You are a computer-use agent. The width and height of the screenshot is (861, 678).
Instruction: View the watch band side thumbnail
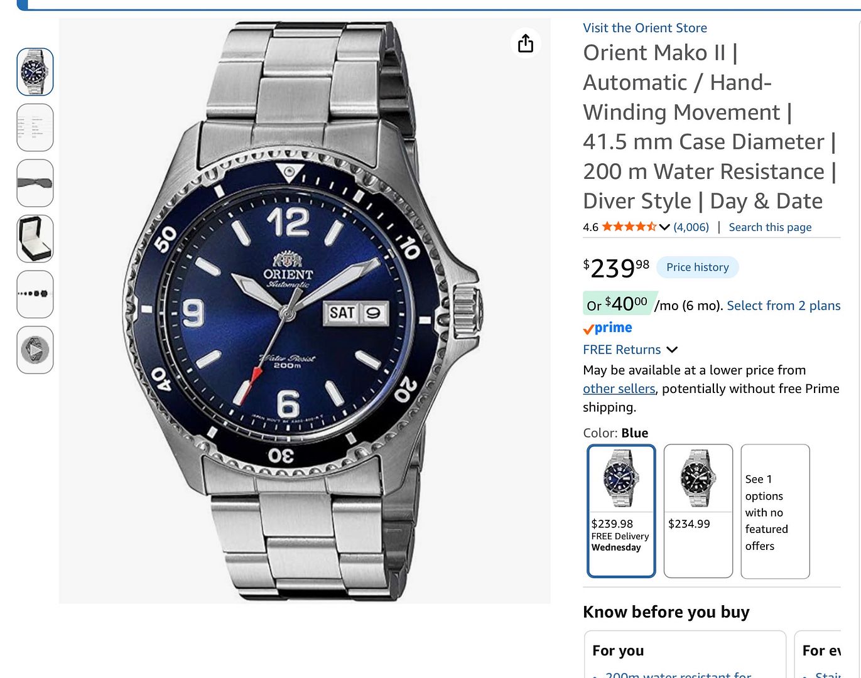point(35,183)
